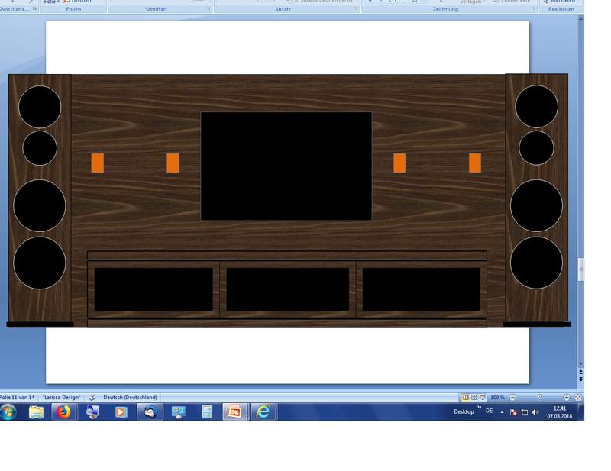Expand the Desktop toolbar chevron

click(480, 407)
